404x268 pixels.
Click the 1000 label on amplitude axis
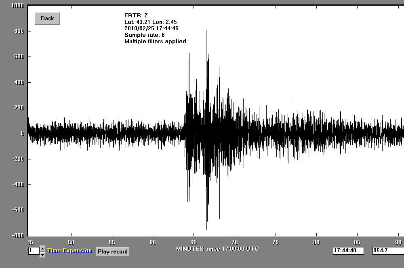17,6
